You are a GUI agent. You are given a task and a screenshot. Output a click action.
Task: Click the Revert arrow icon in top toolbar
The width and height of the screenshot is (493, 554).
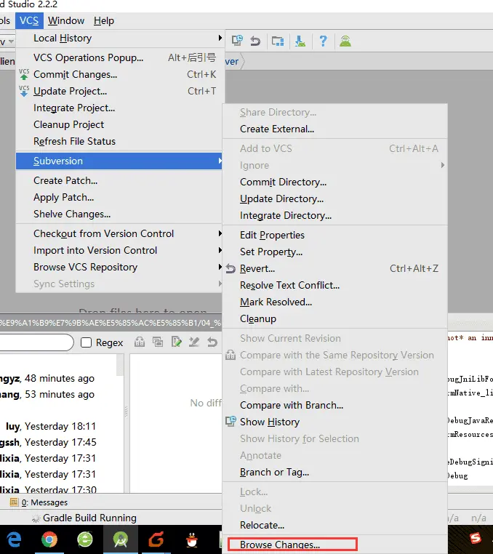click(255, 41)
